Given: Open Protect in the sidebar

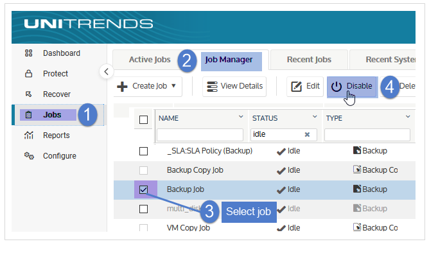Looking at the screenshot, I should 55,74.
